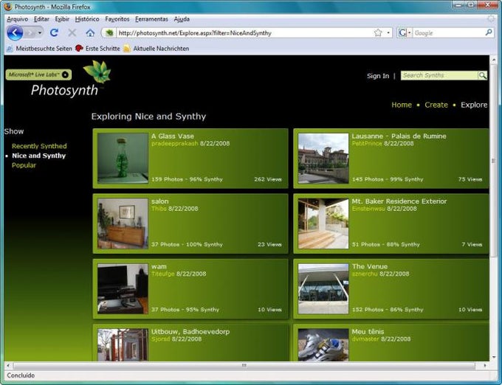Open the Lausanne Palais de Rumine thumbnail

[x=323, y=159]
